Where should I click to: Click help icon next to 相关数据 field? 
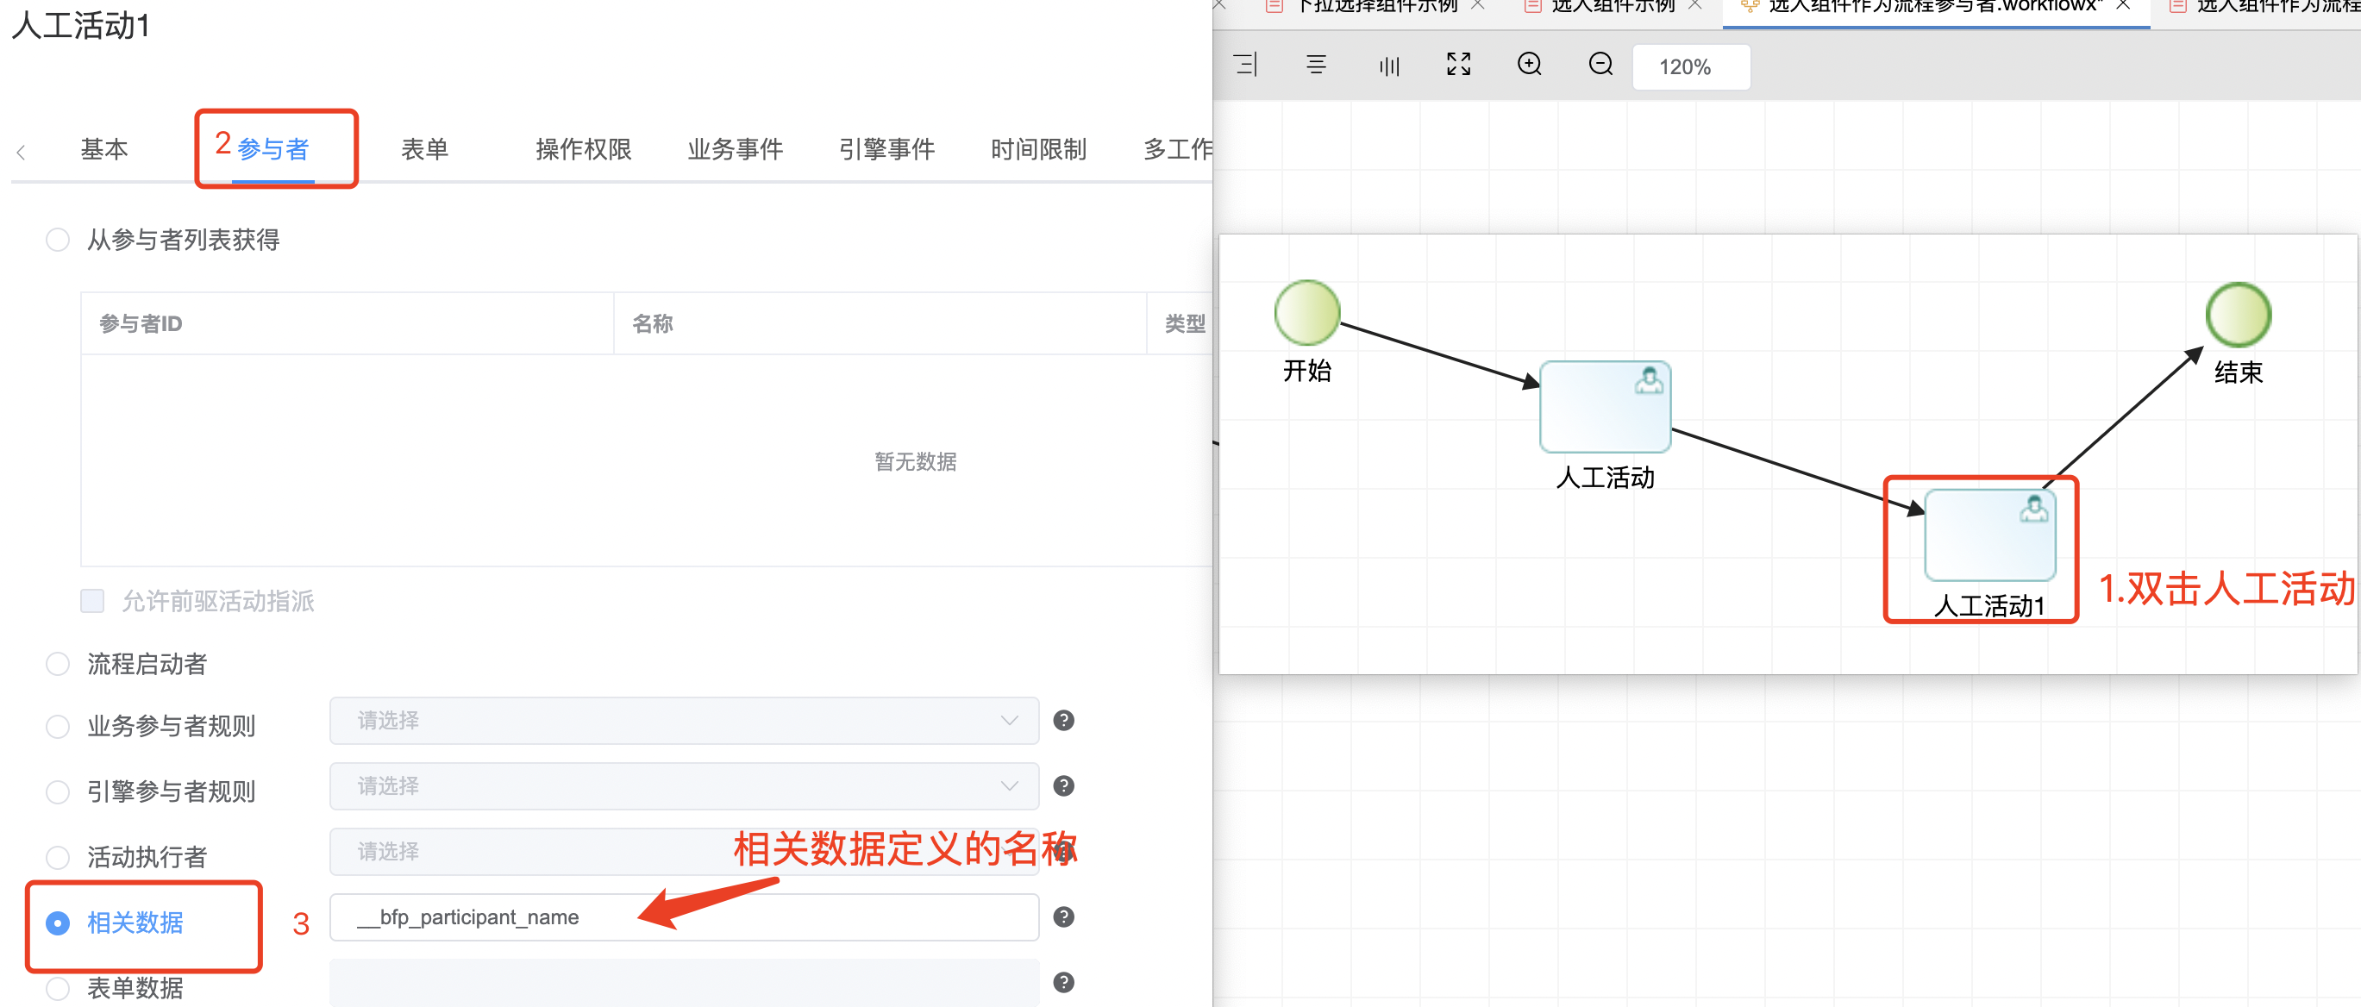pyautogui.click(x=1063, y=917)
